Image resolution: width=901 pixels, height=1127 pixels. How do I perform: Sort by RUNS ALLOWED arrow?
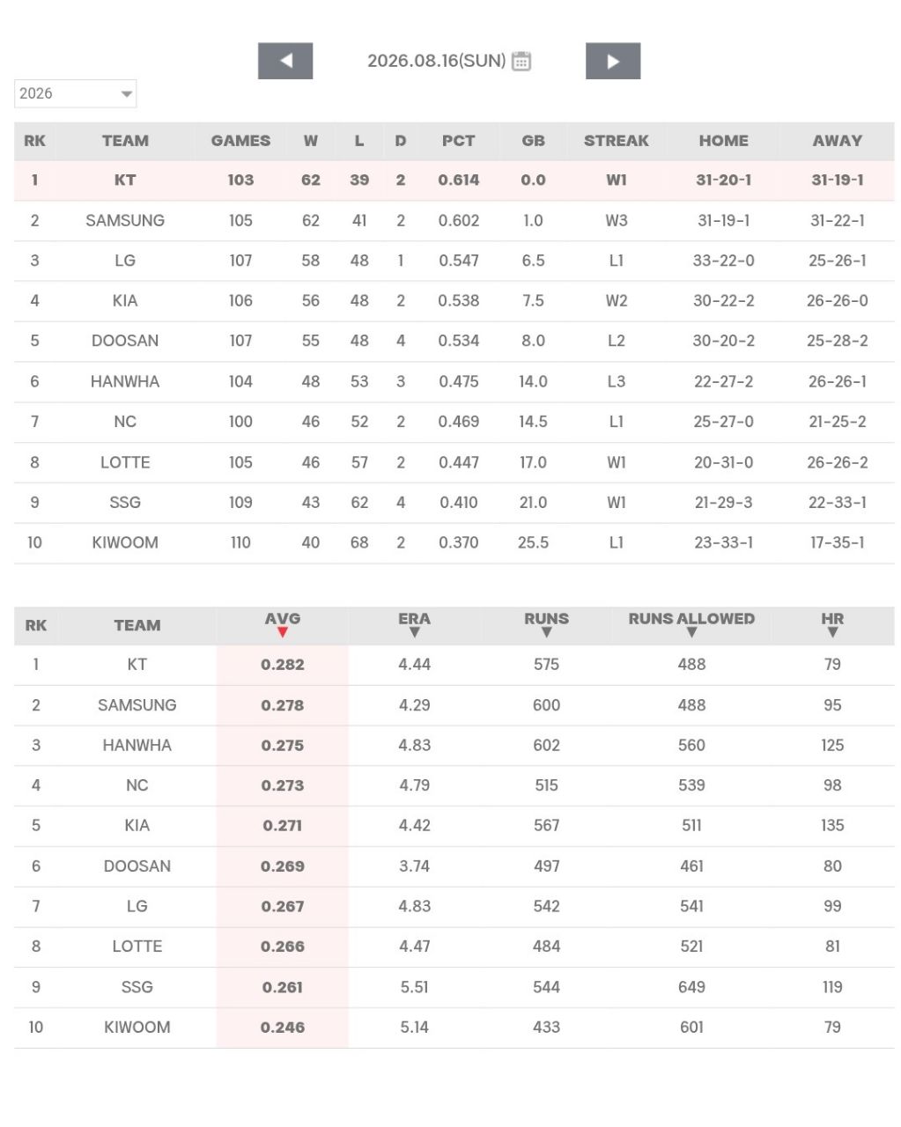tap(691, 632)
